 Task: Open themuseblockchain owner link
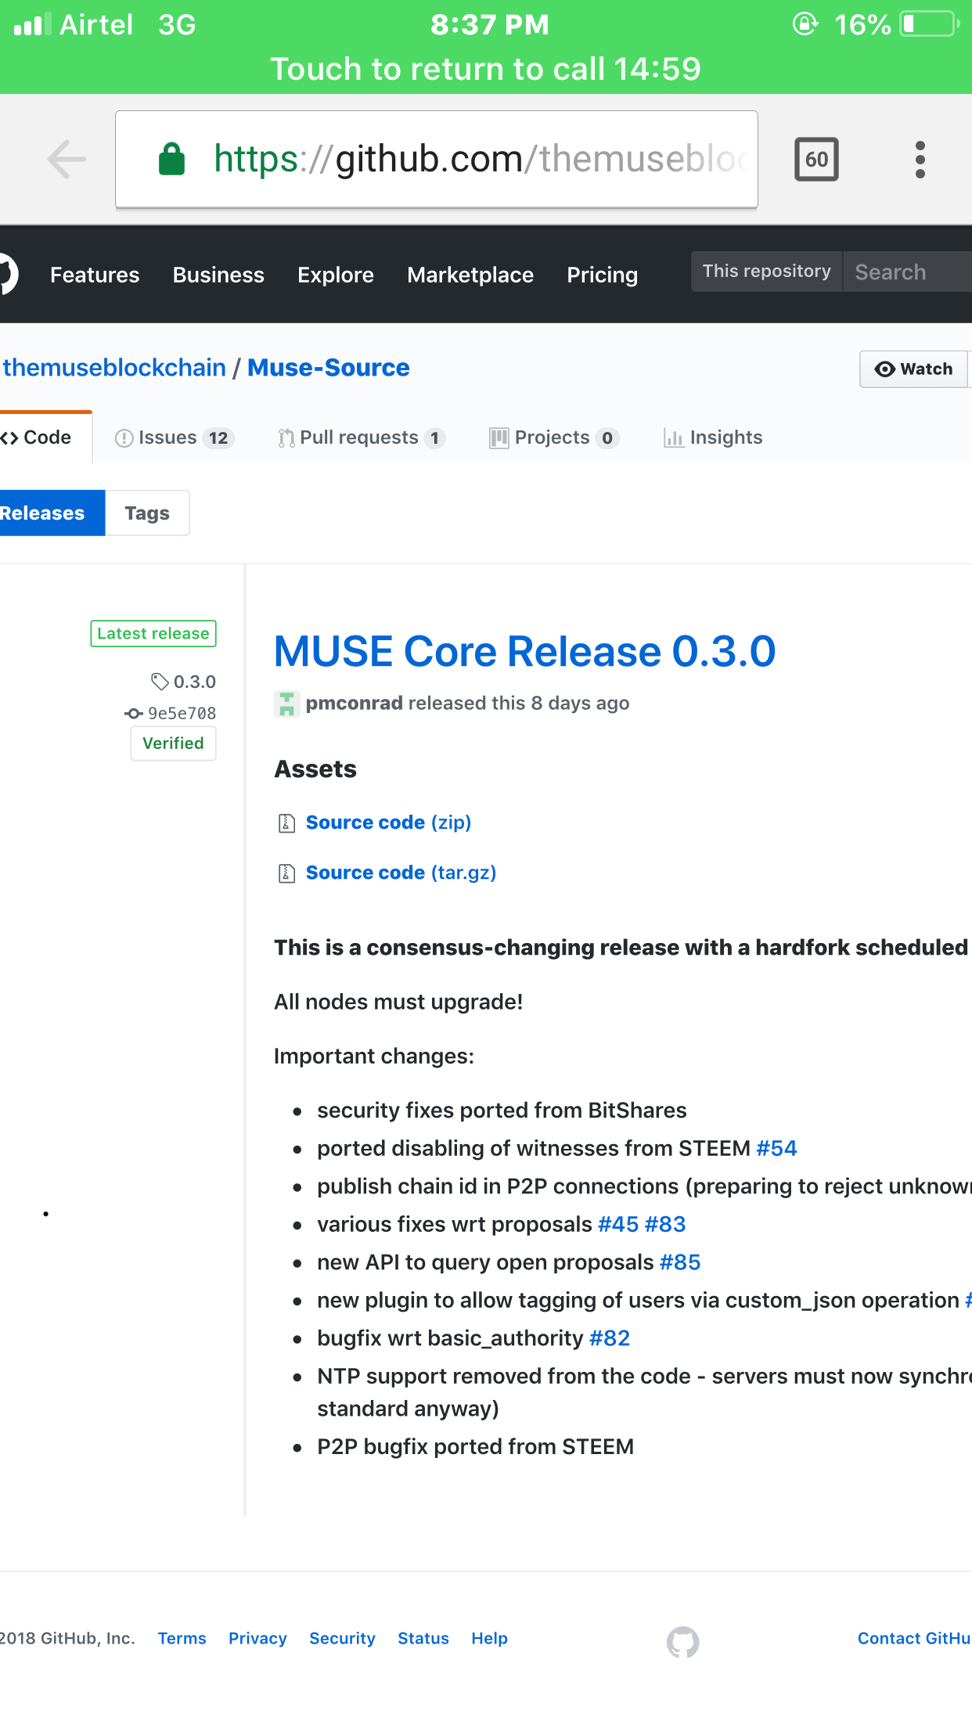114,368
